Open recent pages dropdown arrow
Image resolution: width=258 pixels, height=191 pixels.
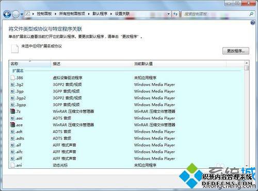click(22, 14)
